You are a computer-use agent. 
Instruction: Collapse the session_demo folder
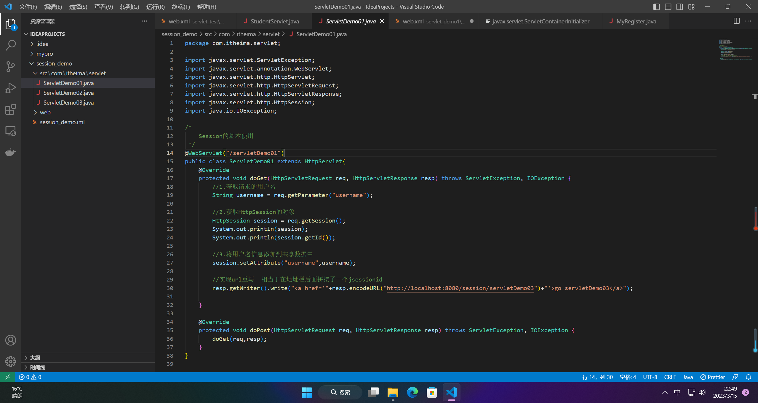54,63
